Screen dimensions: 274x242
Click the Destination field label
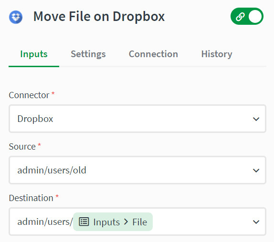pyautogui.click(x=31, y=198)
